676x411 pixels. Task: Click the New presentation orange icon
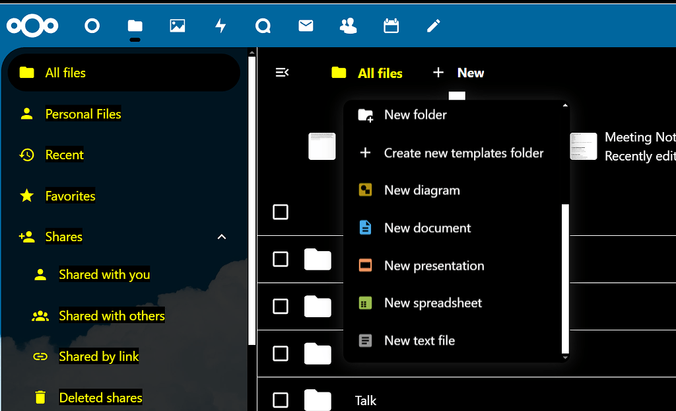point(366,265)
